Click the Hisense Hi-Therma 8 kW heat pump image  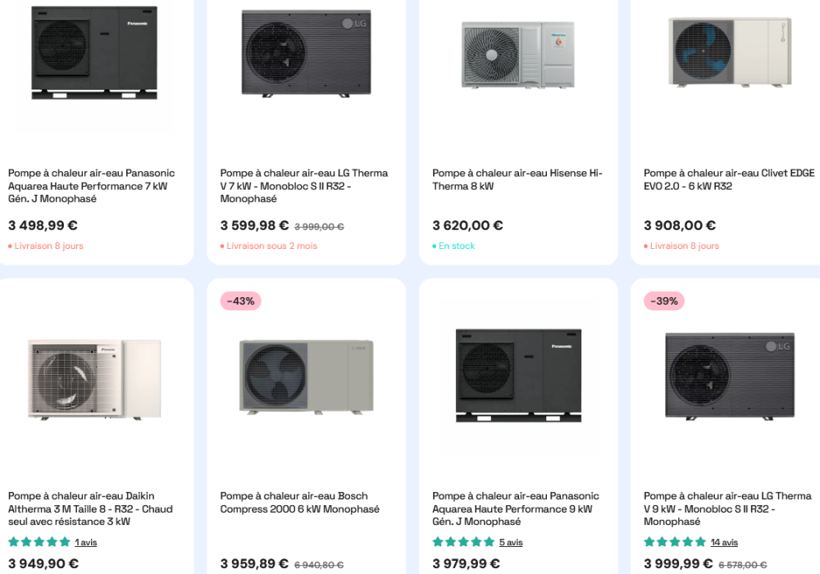coord(518,55)
